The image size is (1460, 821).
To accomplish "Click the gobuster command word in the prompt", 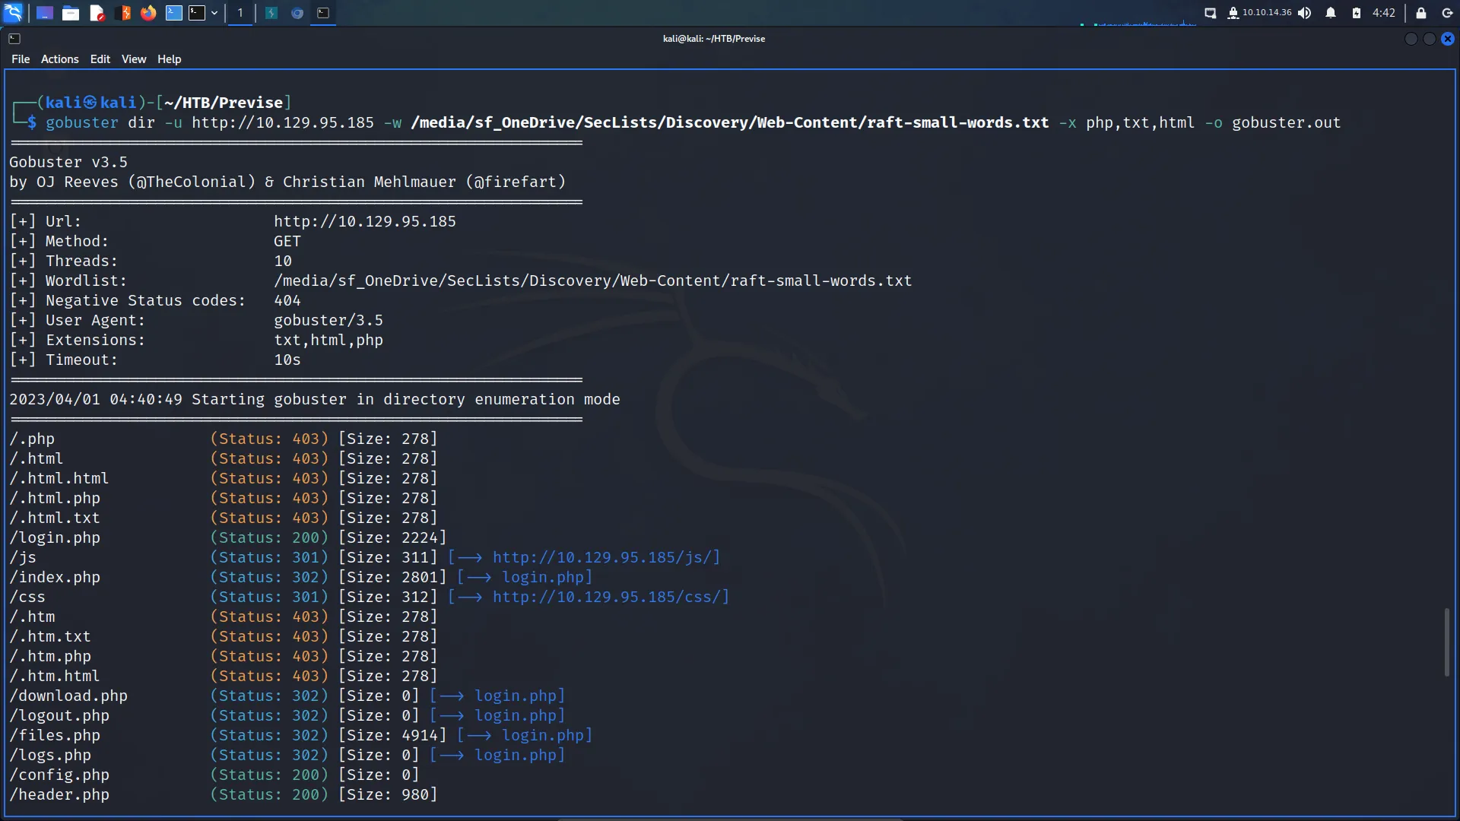I will point(82,122).
